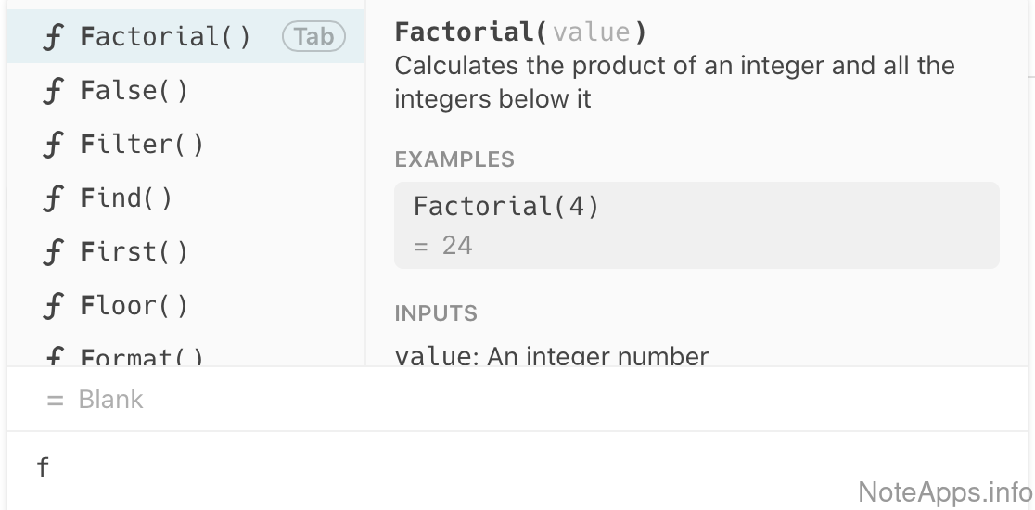Choose First() in the suggestions
Screen dimensions: 1035x510
pos(134,252)
